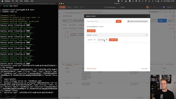Image resolution: width=176 pixels, height=99 pixels.
Task: Open the Whitelist Domains link
Action: [x=92, y=68]
